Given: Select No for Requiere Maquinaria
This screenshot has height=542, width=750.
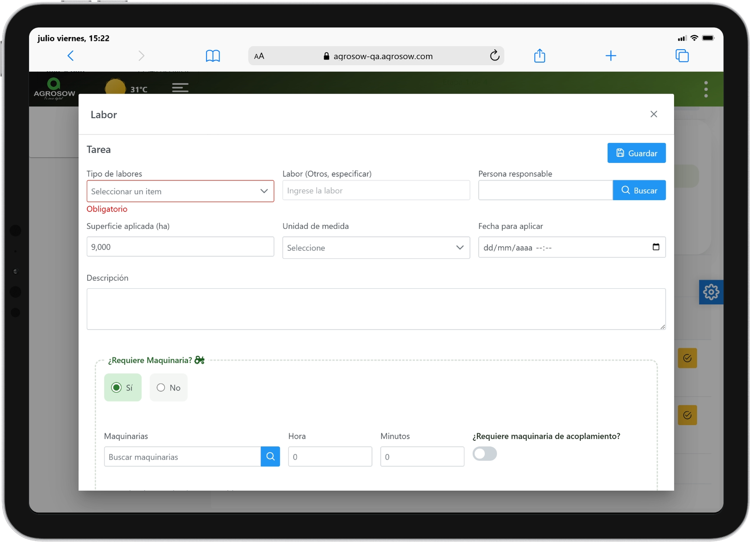Looking at the screenshot, I should pyautogui.click(x=169, y=387).
